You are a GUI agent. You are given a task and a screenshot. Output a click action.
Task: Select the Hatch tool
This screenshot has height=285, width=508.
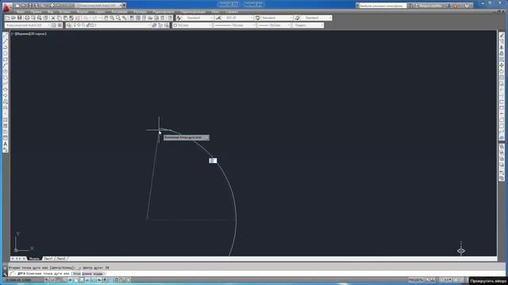[6, 120]
